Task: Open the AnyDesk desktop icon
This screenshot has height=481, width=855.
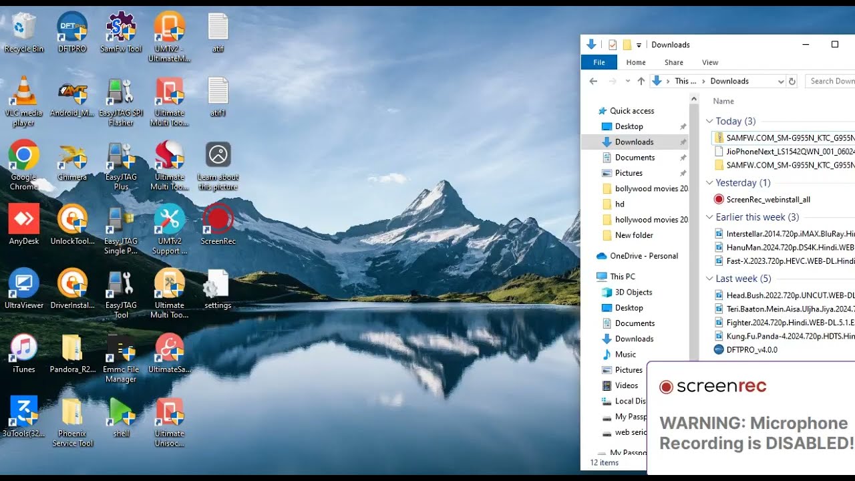Action: click(23, 220)
